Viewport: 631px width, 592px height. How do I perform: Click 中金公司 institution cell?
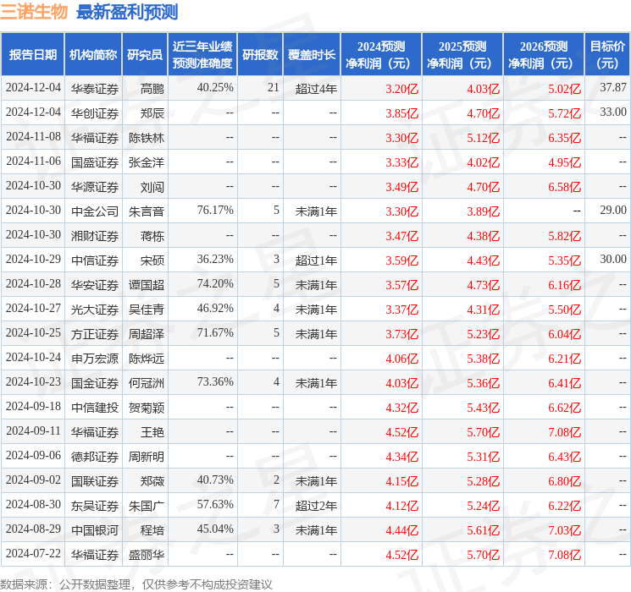(x=95, y=211)
